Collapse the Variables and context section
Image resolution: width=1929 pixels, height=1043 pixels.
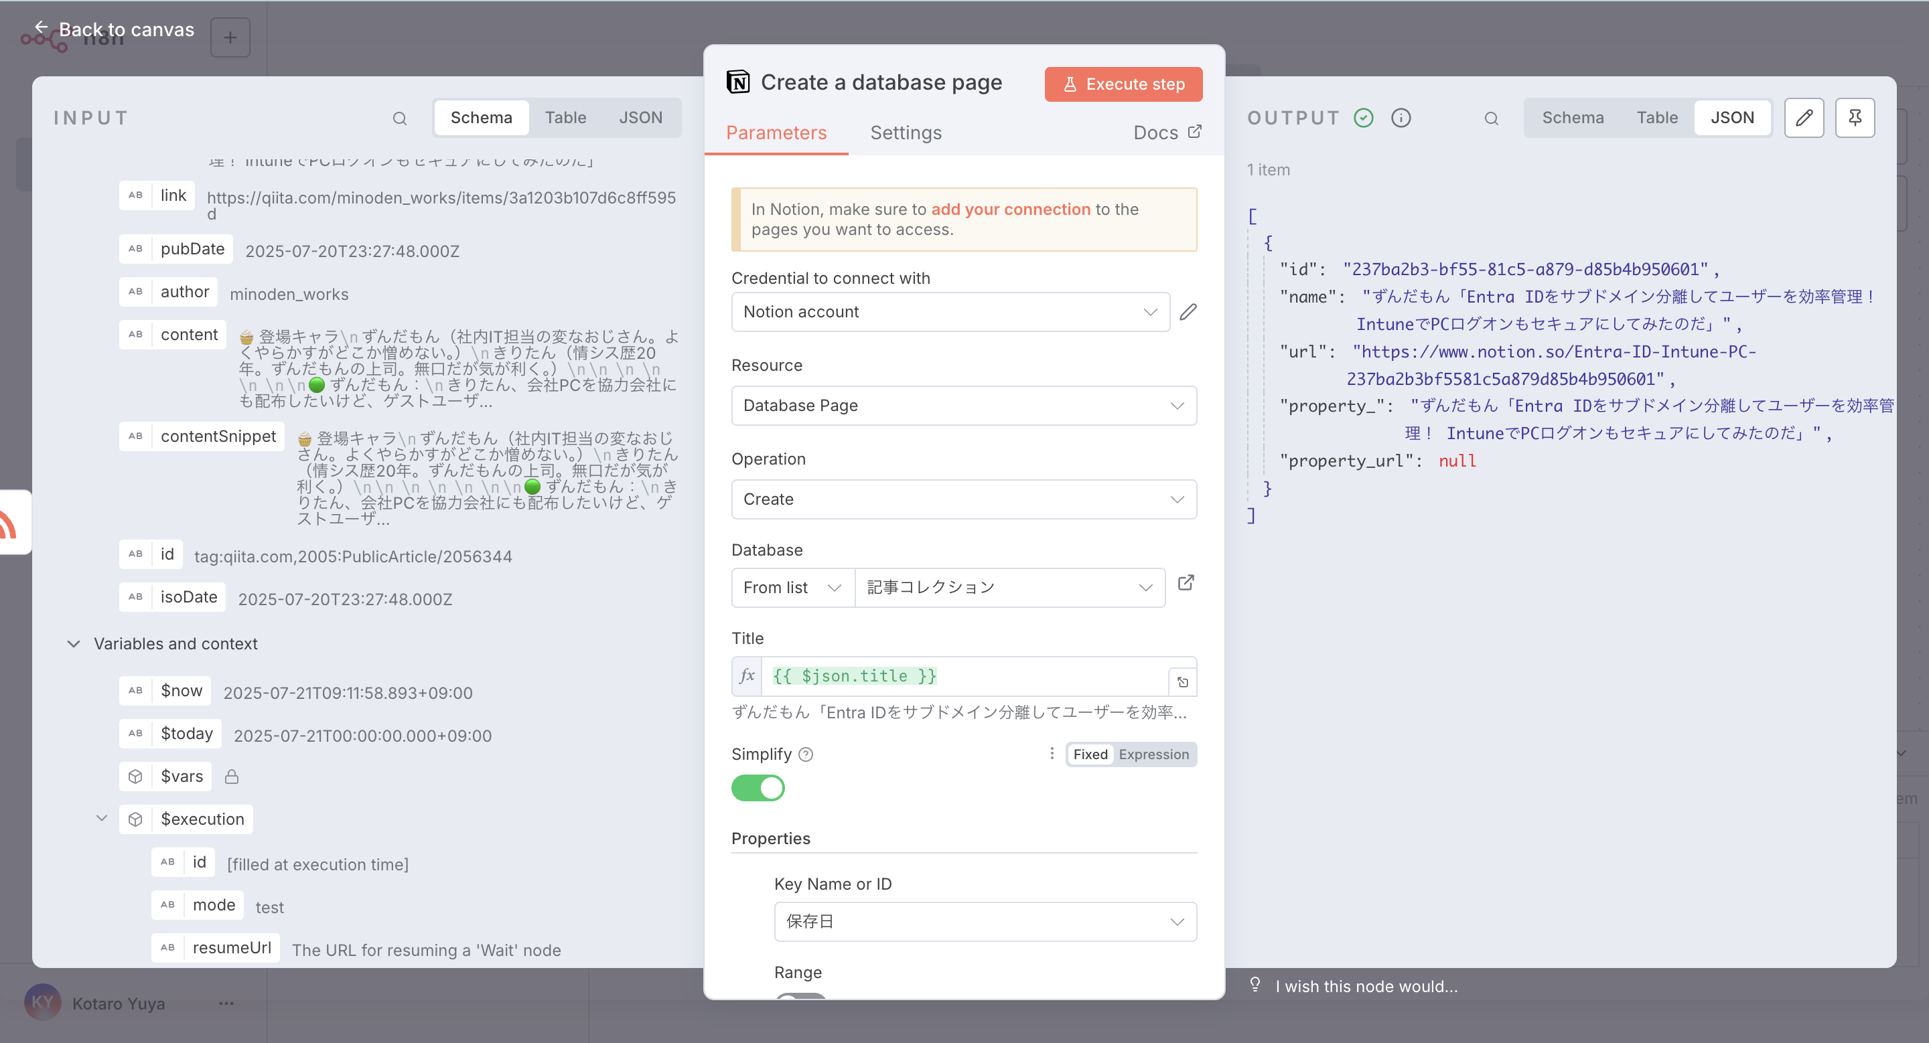[74, 643]
